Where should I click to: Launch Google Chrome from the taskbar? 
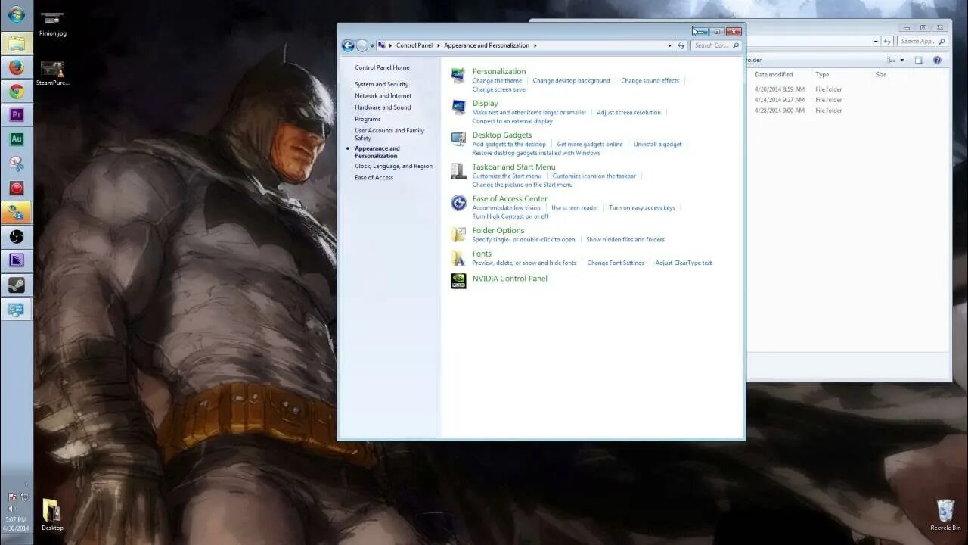[x=16, y=92]
